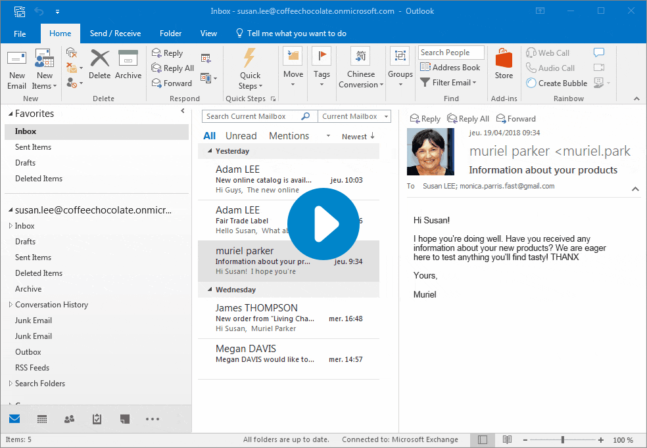Open Adam LEE's New online catalog email
This screenshot has width=647, height=448.
click(x=289, y=180)
